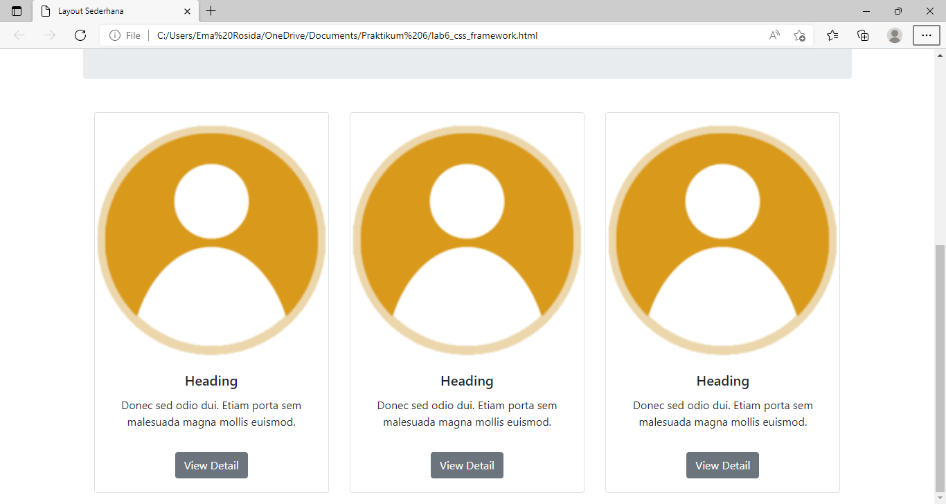Open the Favorites star icon

(832, 35)
